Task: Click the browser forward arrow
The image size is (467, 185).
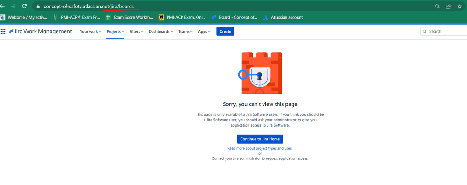Action: point(14,6)
